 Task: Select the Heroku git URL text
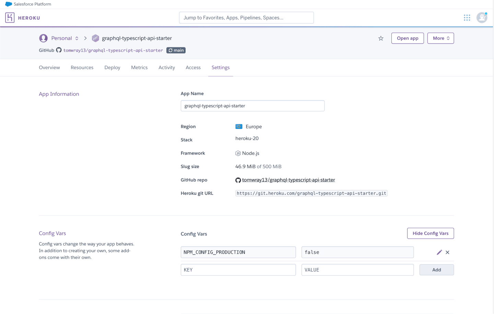tap(311, 193)
